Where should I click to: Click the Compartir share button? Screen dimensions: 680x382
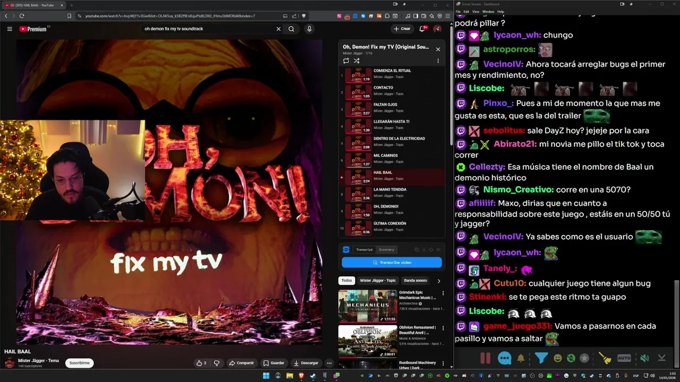(241, 363)
